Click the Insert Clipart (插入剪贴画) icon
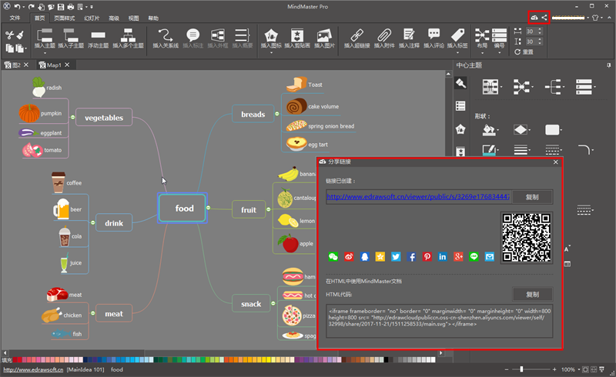The height and width of the screenshot is (377, 616). coord(297,35)
